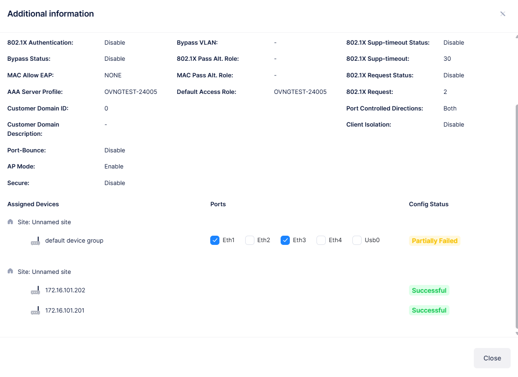Click the Successful badge for 172.16.101.202
The height and width of the screenshot is (377, 518).
429,290
